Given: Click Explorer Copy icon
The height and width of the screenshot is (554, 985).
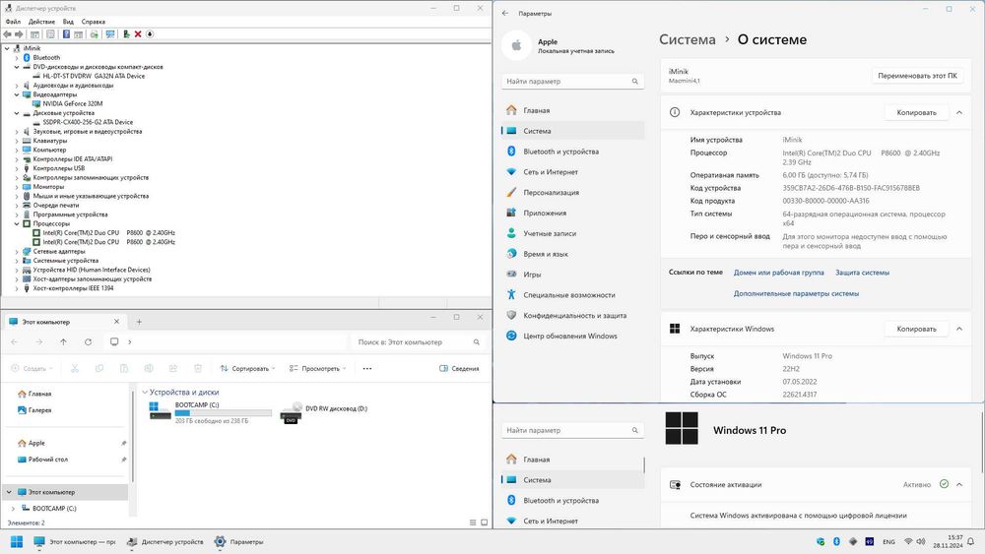Looking at the screenshot, I should (x=99, y=368).
